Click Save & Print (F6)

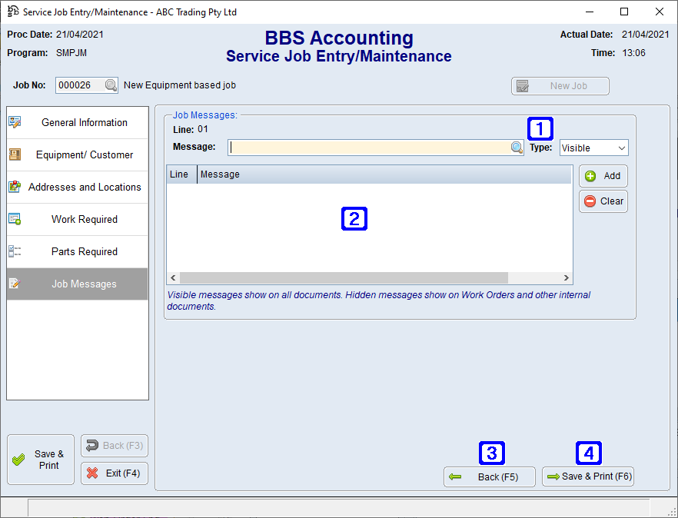tap(587, 476)
